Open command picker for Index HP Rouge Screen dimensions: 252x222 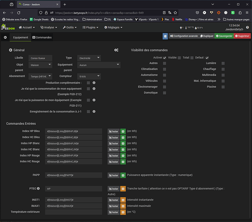[123, 156]
